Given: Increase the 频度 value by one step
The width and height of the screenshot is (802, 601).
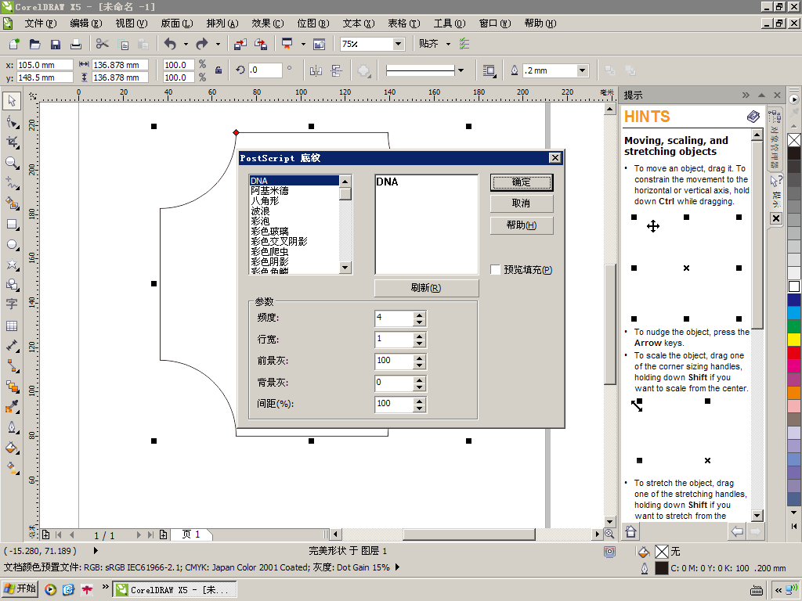Looking at the screenshot, I should pos(420,315).
